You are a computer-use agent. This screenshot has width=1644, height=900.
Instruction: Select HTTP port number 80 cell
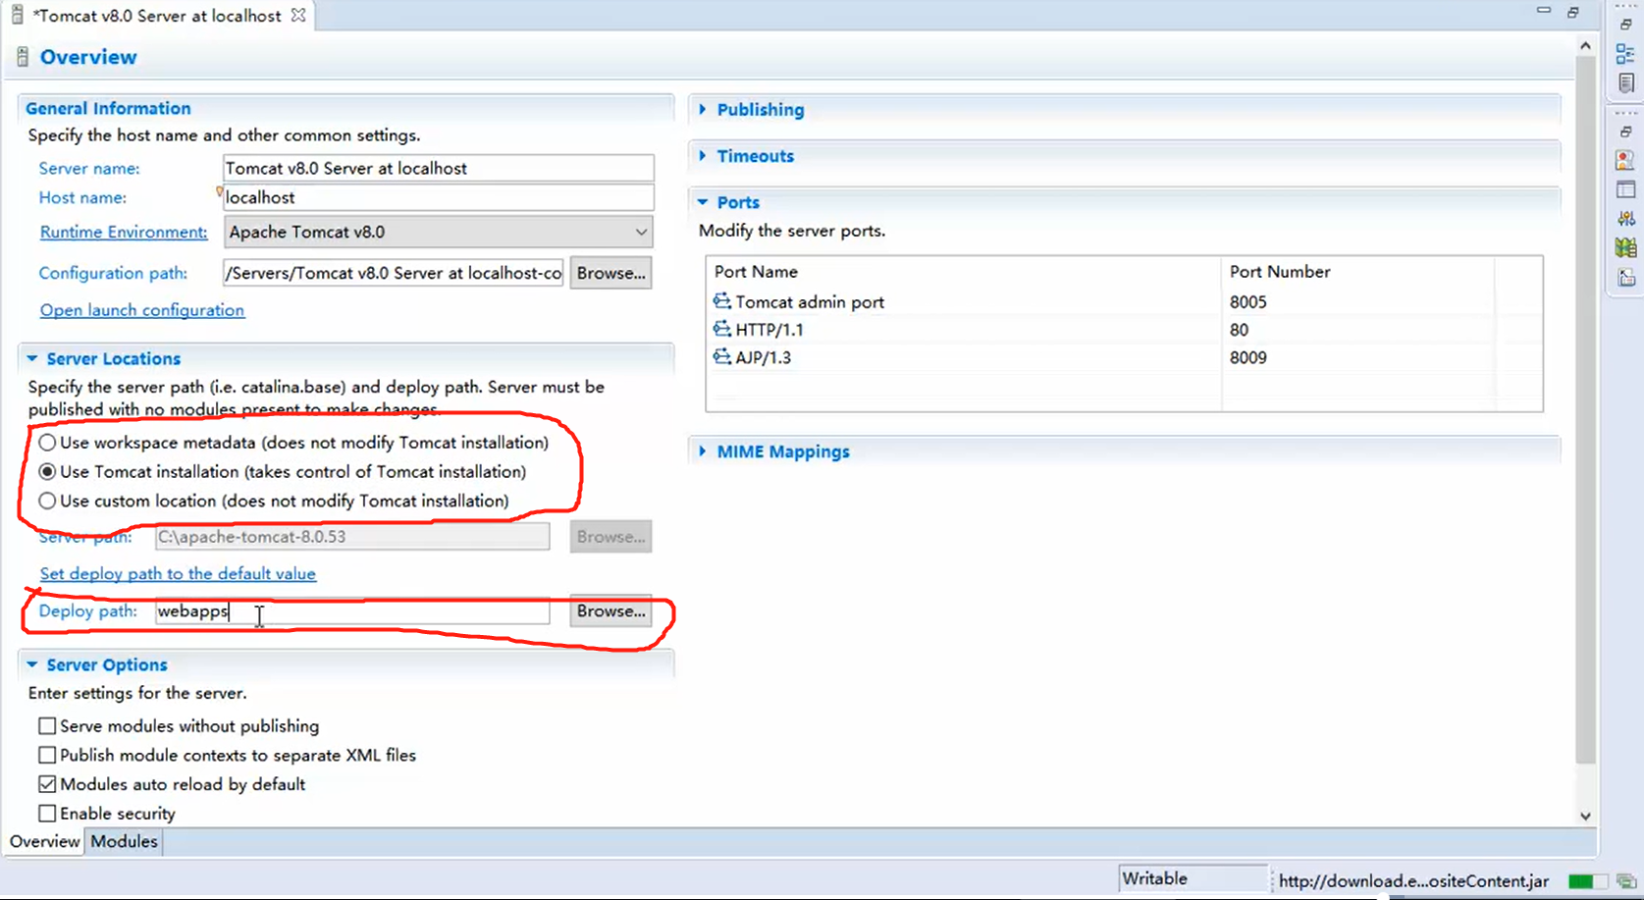(1239, 329)
